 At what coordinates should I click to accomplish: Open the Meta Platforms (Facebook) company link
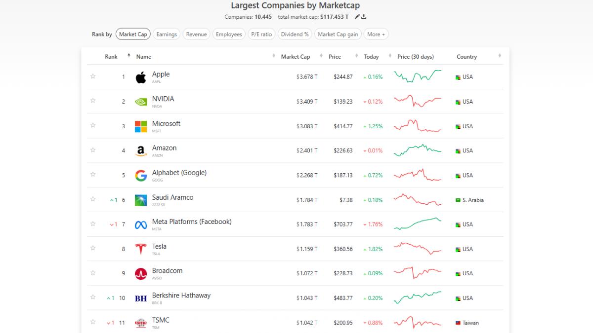tap(192, 222)
